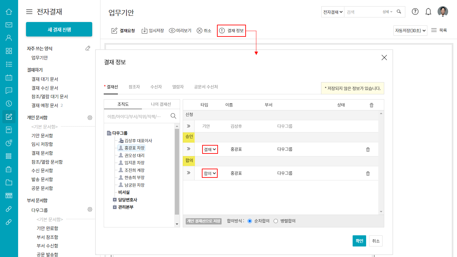Switch to the 나의 결재선 tab
This screenshot has width=457, height=257.
pyautogui.click(x=161, y=105)
